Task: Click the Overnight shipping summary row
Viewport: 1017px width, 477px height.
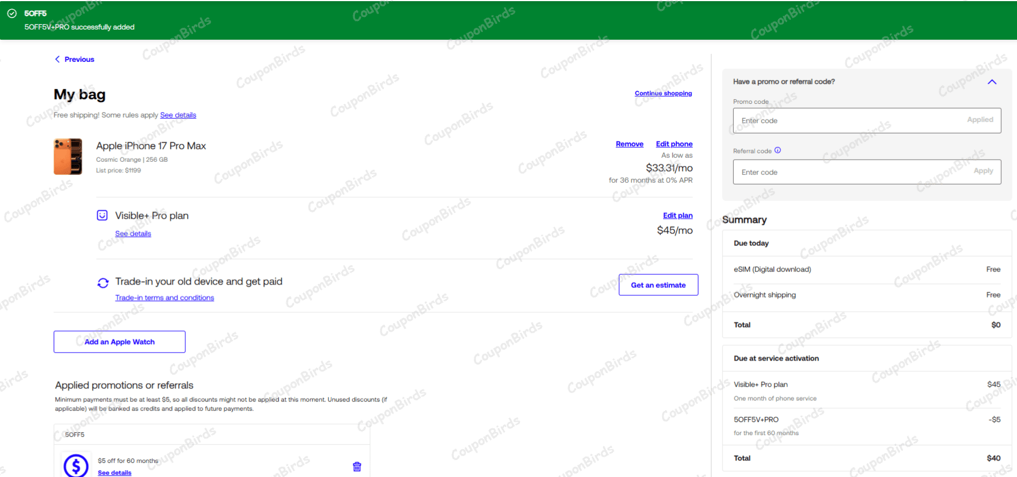Action: pyautogui.click(x=867, y=295)
